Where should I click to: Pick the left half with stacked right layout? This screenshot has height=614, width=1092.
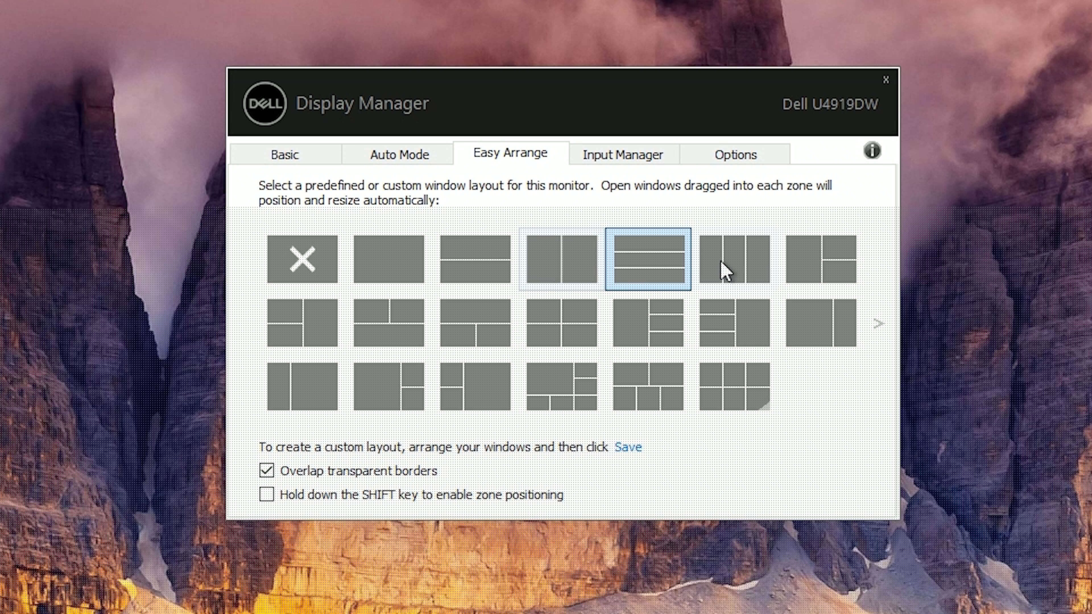[x=821, y=259]
